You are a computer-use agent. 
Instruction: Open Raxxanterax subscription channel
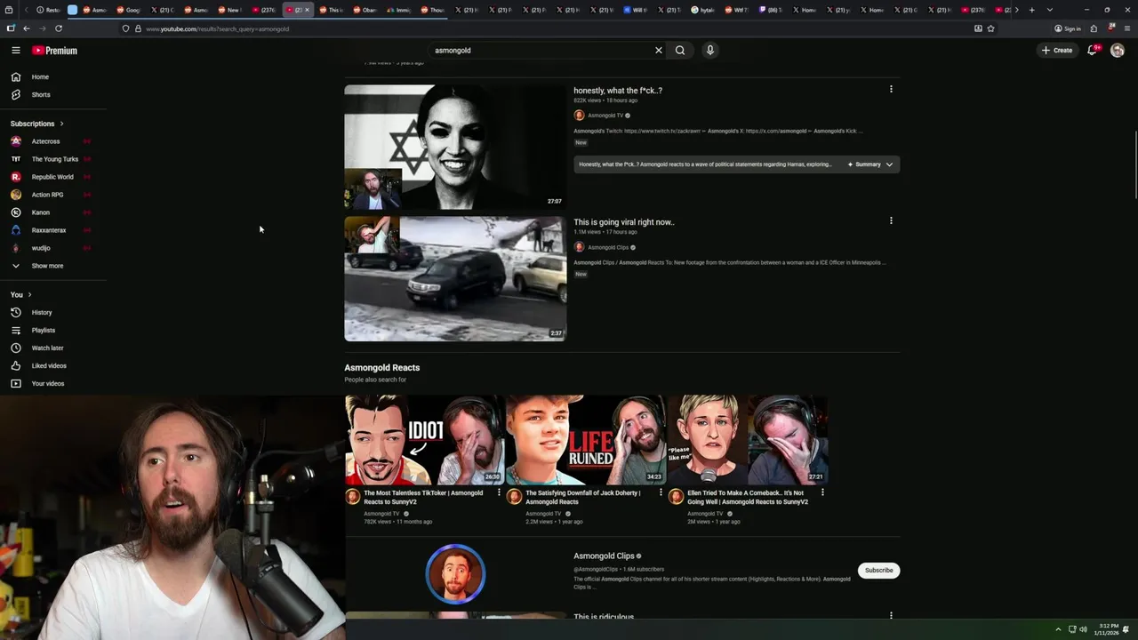[50, 230]
